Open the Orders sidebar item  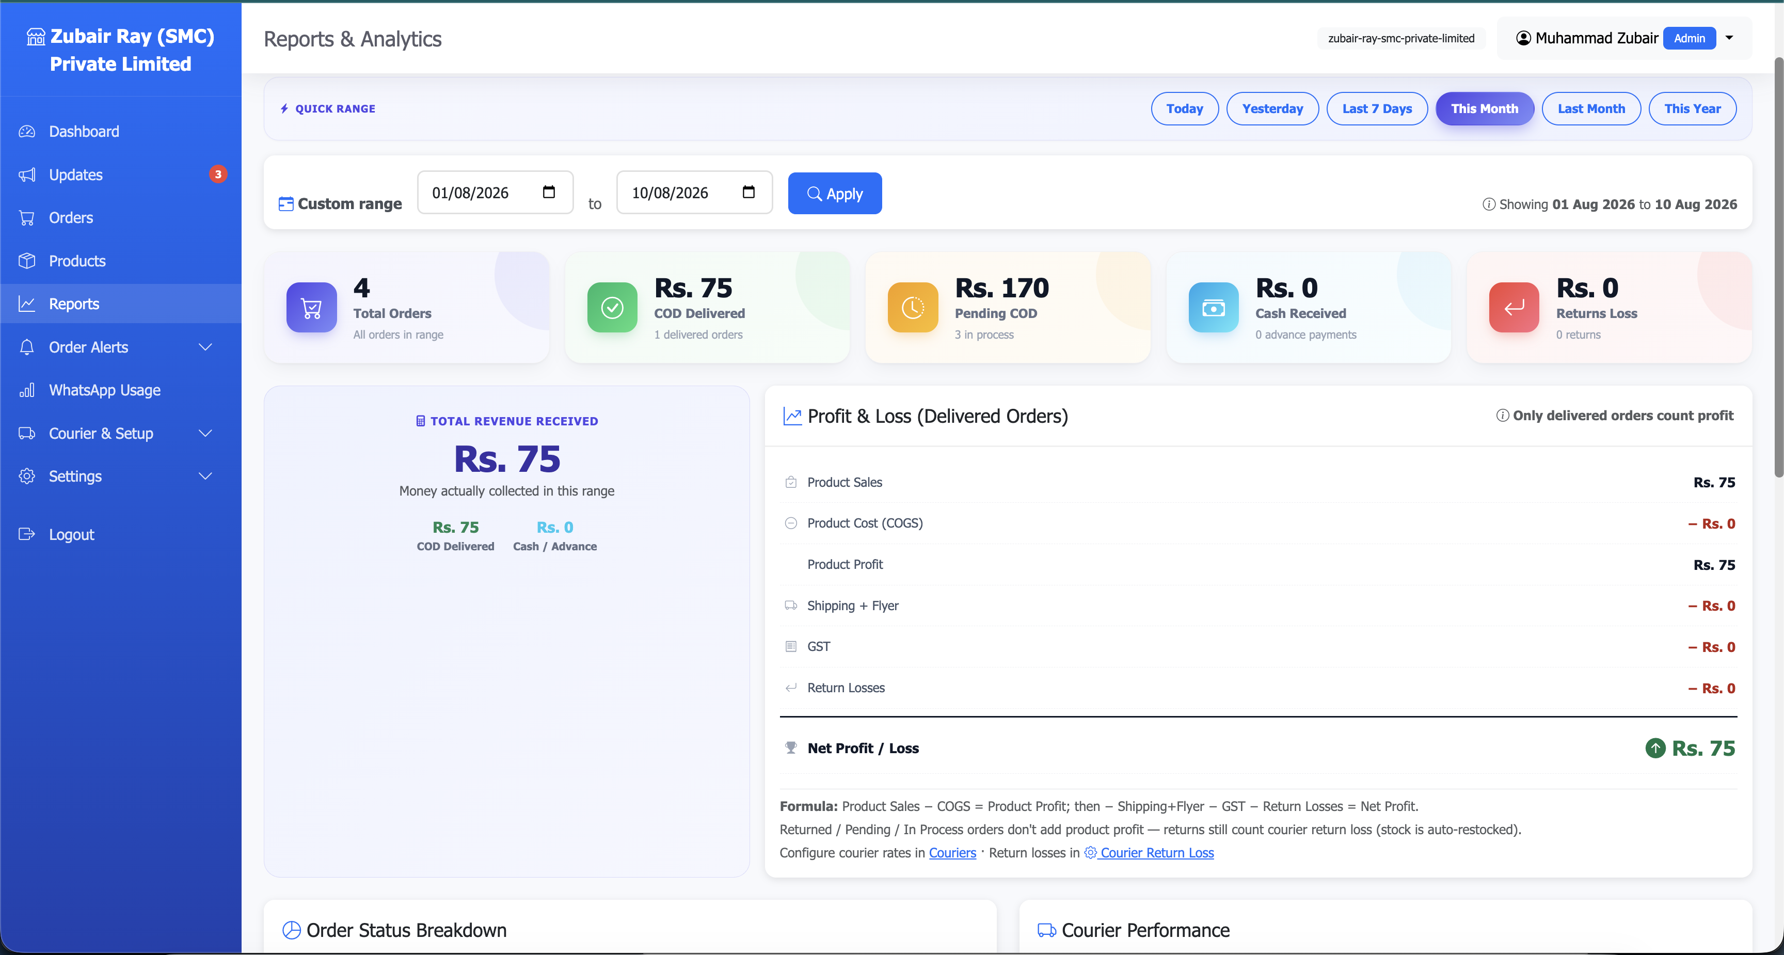120,218
